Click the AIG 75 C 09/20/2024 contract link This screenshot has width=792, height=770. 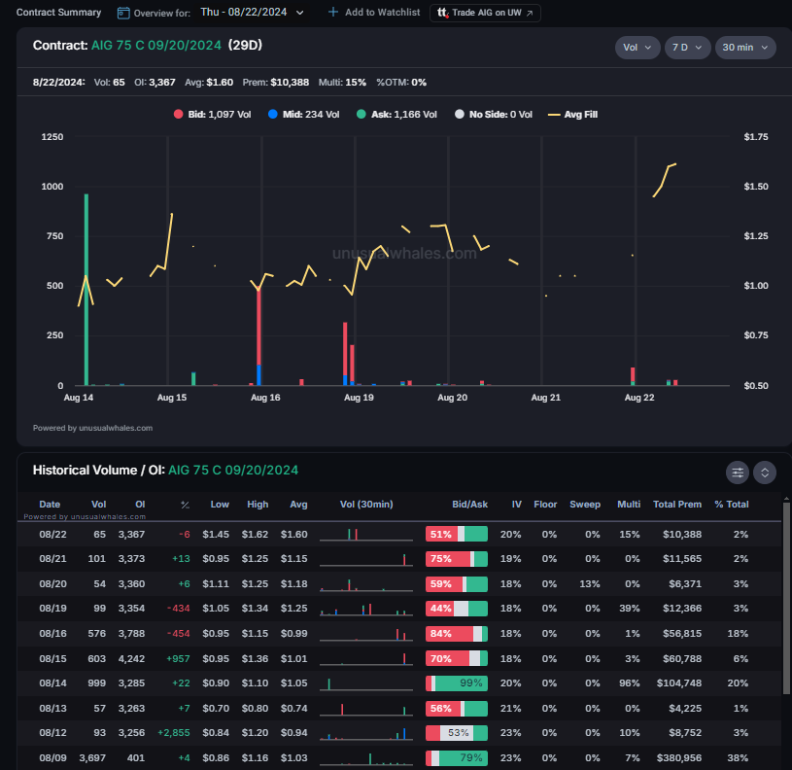click(x=156, y=46)
